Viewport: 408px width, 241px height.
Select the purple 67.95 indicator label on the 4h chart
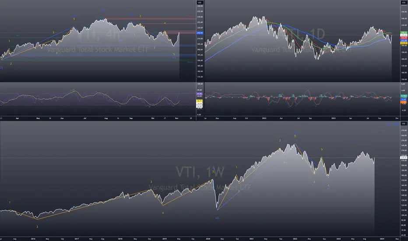[x=200, y=93]
